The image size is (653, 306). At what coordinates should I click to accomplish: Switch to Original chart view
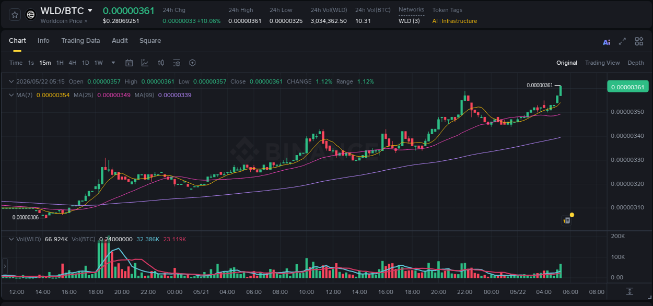click(x=566, y=63)
